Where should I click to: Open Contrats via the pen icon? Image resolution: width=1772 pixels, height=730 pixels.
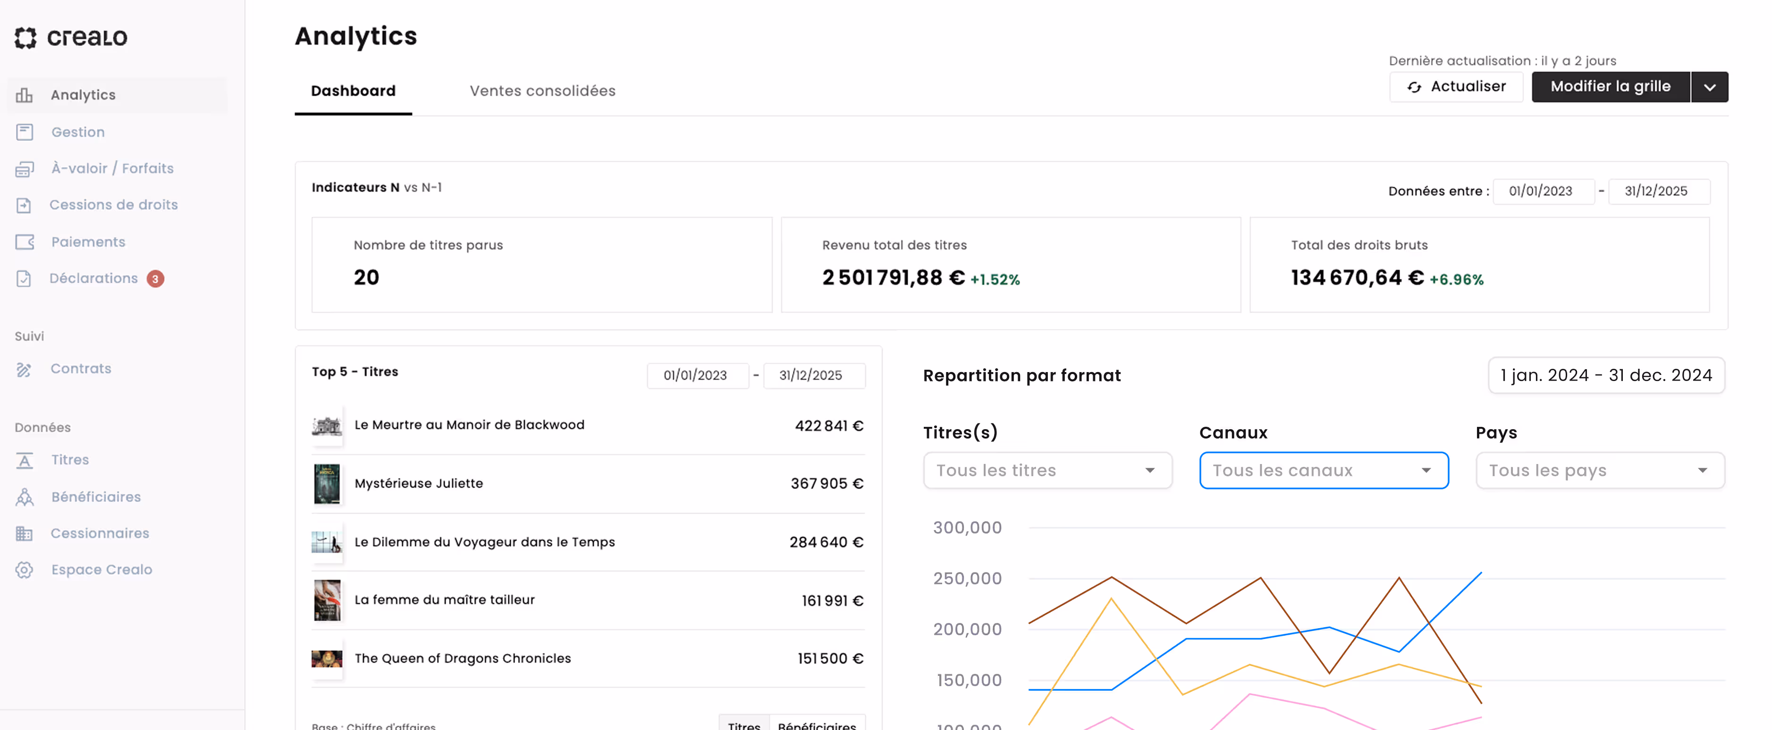click(24, 369)
